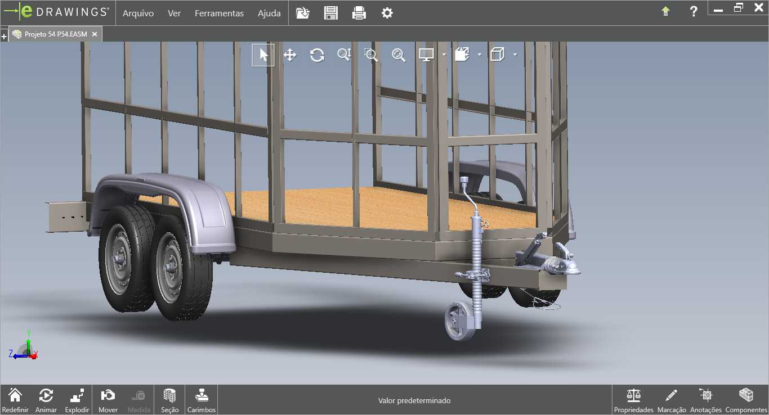Image resolution: width=769 pixels, height=415 pixels.
Task: Click the view orientation cube icon
Action: click(x=497, y=55)
